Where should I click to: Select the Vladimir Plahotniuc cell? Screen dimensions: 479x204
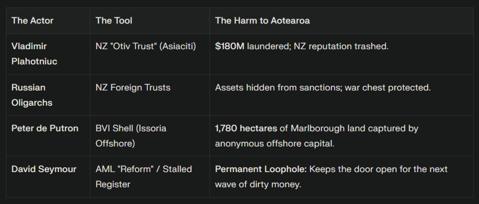click(34, 54)
